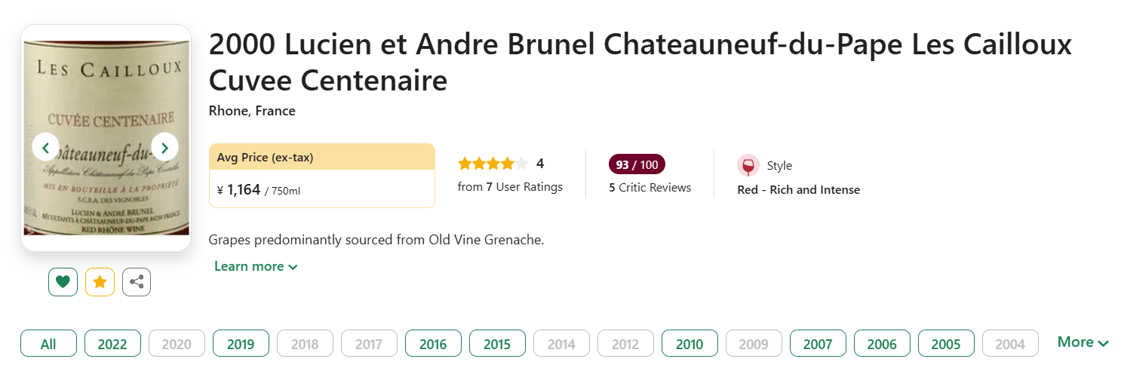Show next wine label image

coord(164,146)
